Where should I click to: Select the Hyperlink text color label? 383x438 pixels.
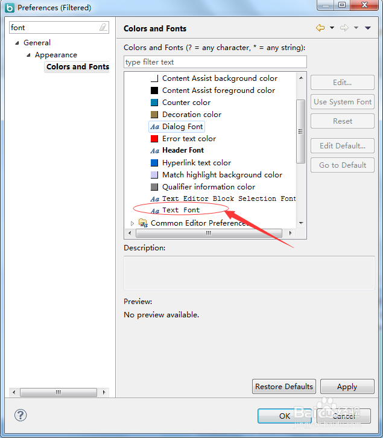pos(197,162)
